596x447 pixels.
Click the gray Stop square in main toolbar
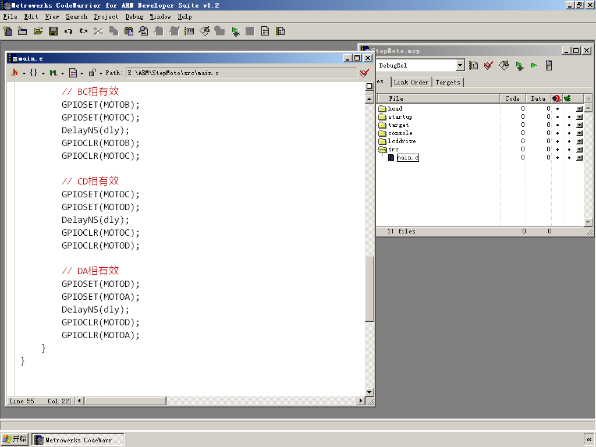click(x=250, y=31)
